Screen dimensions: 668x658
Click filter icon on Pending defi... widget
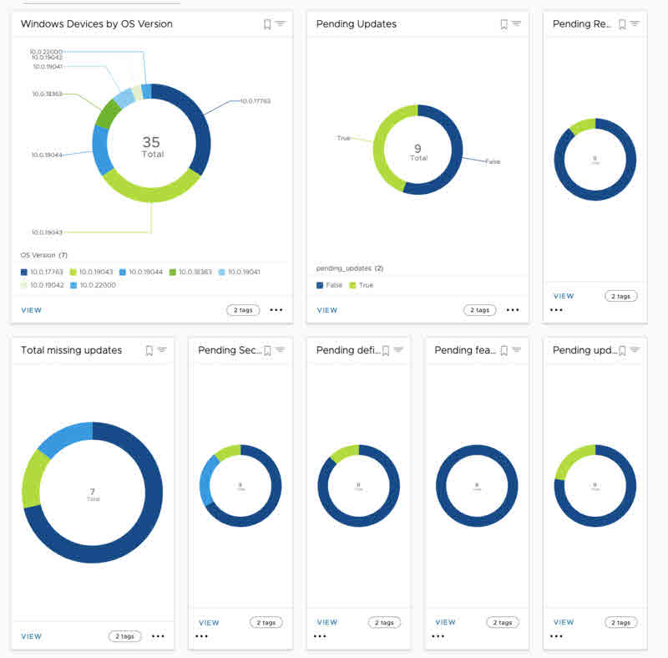pos(398,349)
